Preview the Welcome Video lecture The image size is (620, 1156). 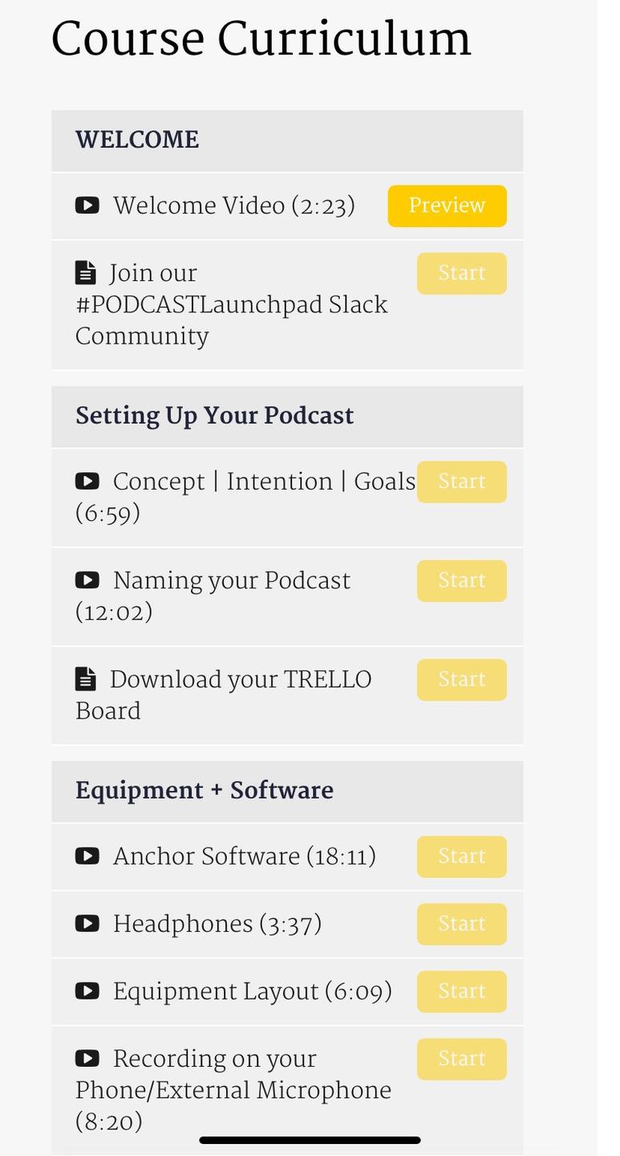(x=448, y=206)
